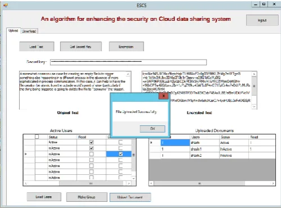Click the Original Text scrollbar up arrow

[x=128, y=74]
